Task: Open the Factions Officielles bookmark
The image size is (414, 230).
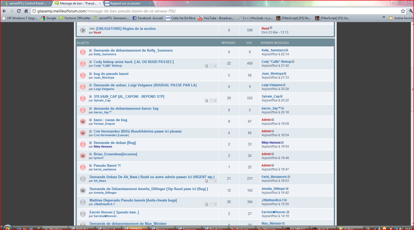Action: pos(75,18)
